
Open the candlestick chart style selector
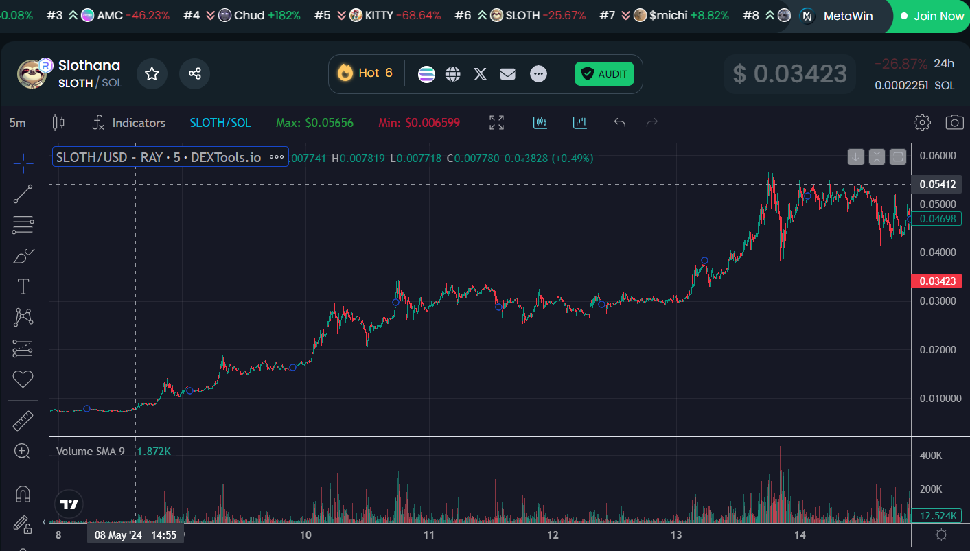[x=58, y=123]
